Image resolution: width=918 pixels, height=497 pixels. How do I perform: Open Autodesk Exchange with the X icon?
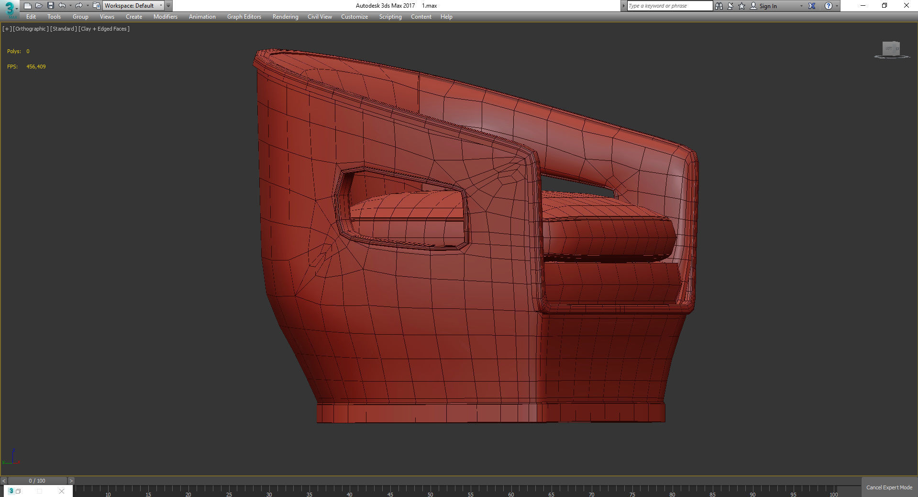[x=812, y=6]
